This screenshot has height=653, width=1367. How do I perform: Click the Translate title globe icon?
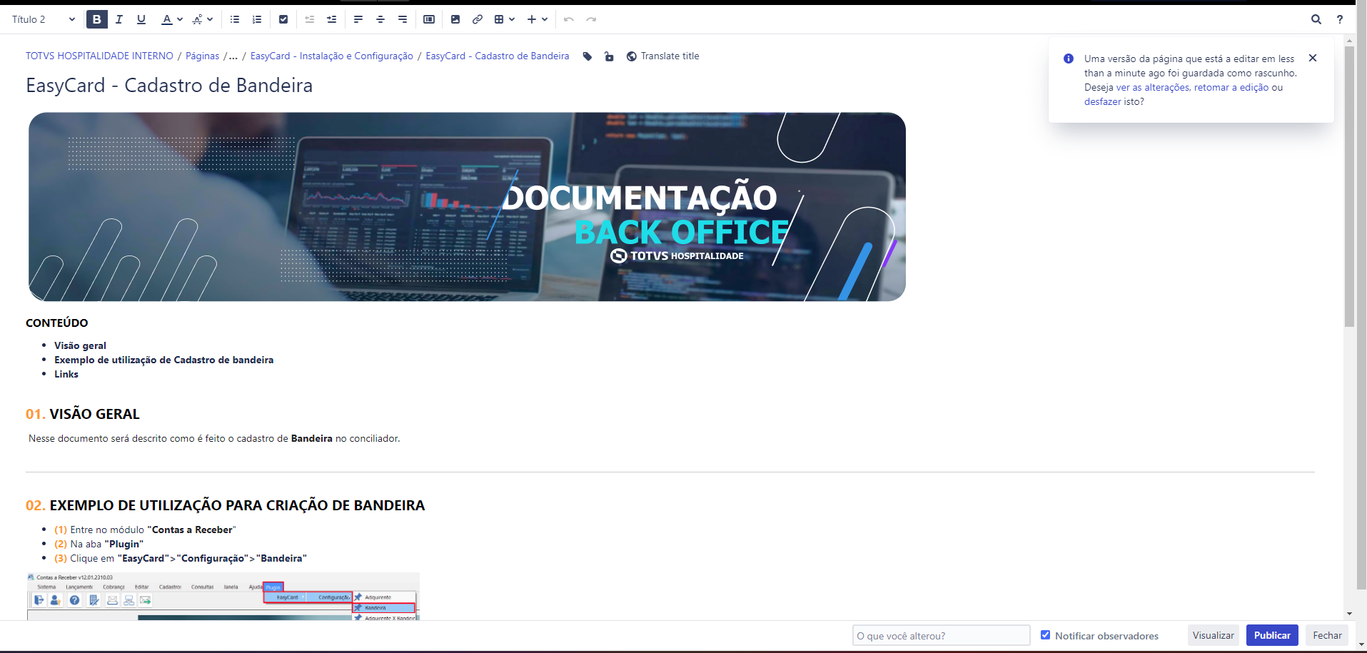pyautogui.click(x=632, y=56)
